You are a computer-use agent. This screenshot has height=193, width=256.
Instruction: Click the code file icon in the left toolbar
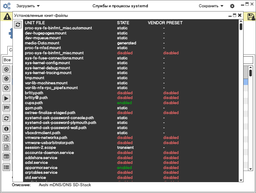pyautogui.click(x=6, y=147)
